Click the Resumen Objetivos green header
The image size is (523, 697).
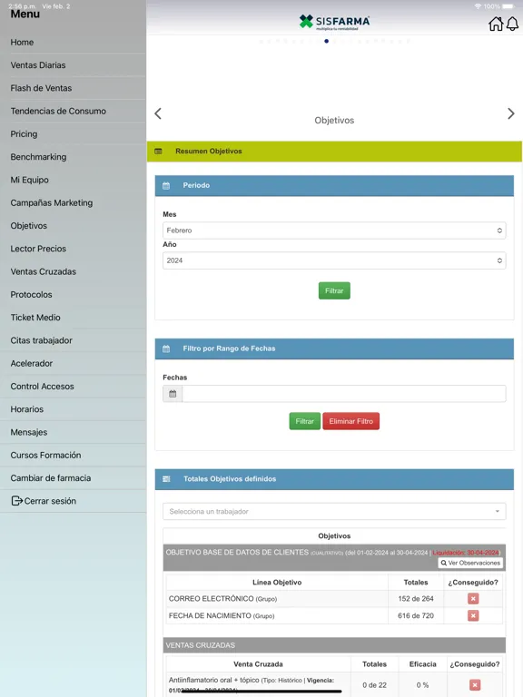[334, 152]
